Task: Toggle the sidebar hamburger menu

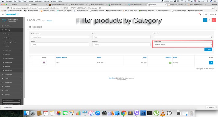Action: [x=3, y=14]
